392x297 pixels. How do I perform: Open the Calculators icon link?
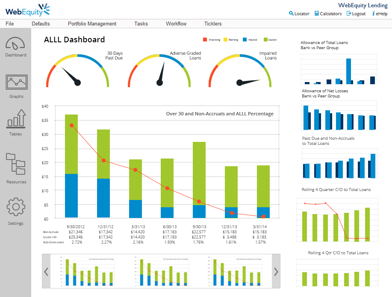coord(317,14)
